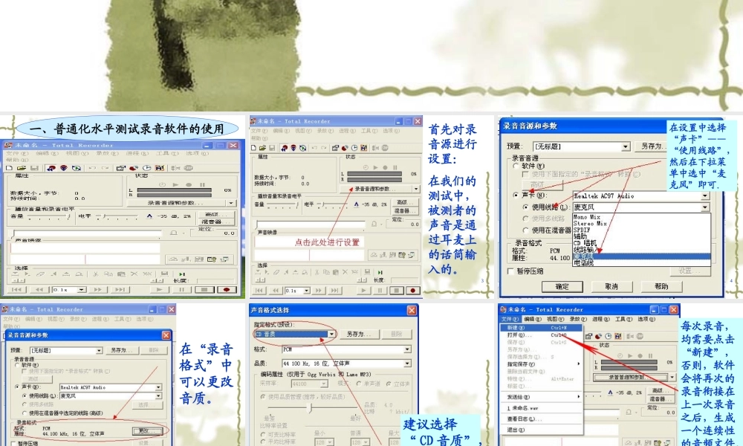The image size is (743, 446).
Task: Click quality slider in 声音格式选择 dialog
Action: 313,407
